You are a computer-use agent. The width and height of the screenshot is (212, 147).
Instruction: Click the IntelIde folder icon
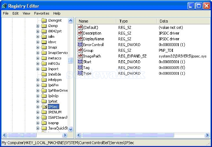(x=44, y=74)
